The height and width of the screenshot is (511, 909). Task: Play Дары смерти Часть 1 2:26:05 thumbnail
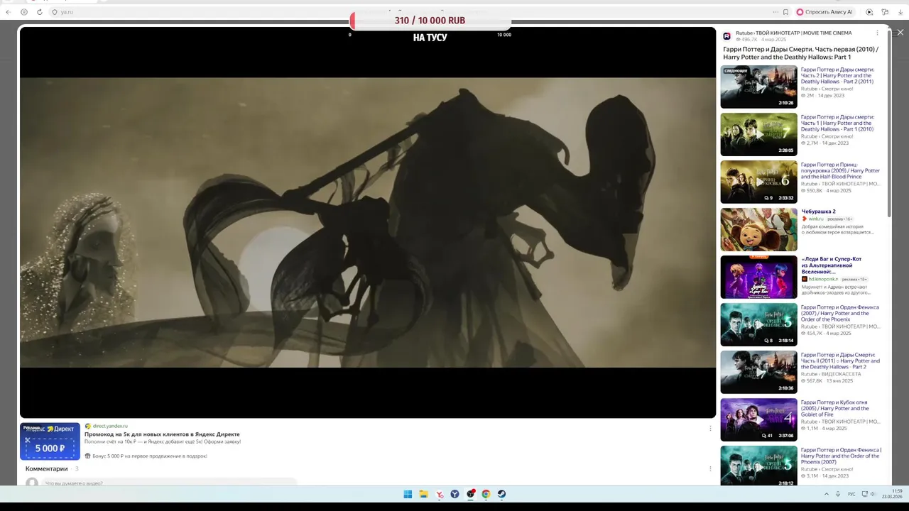(x=758, y=134)
